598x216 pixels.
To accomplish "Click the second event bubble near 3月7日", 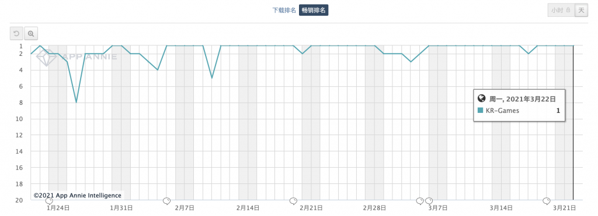I will tap(429, 200).
